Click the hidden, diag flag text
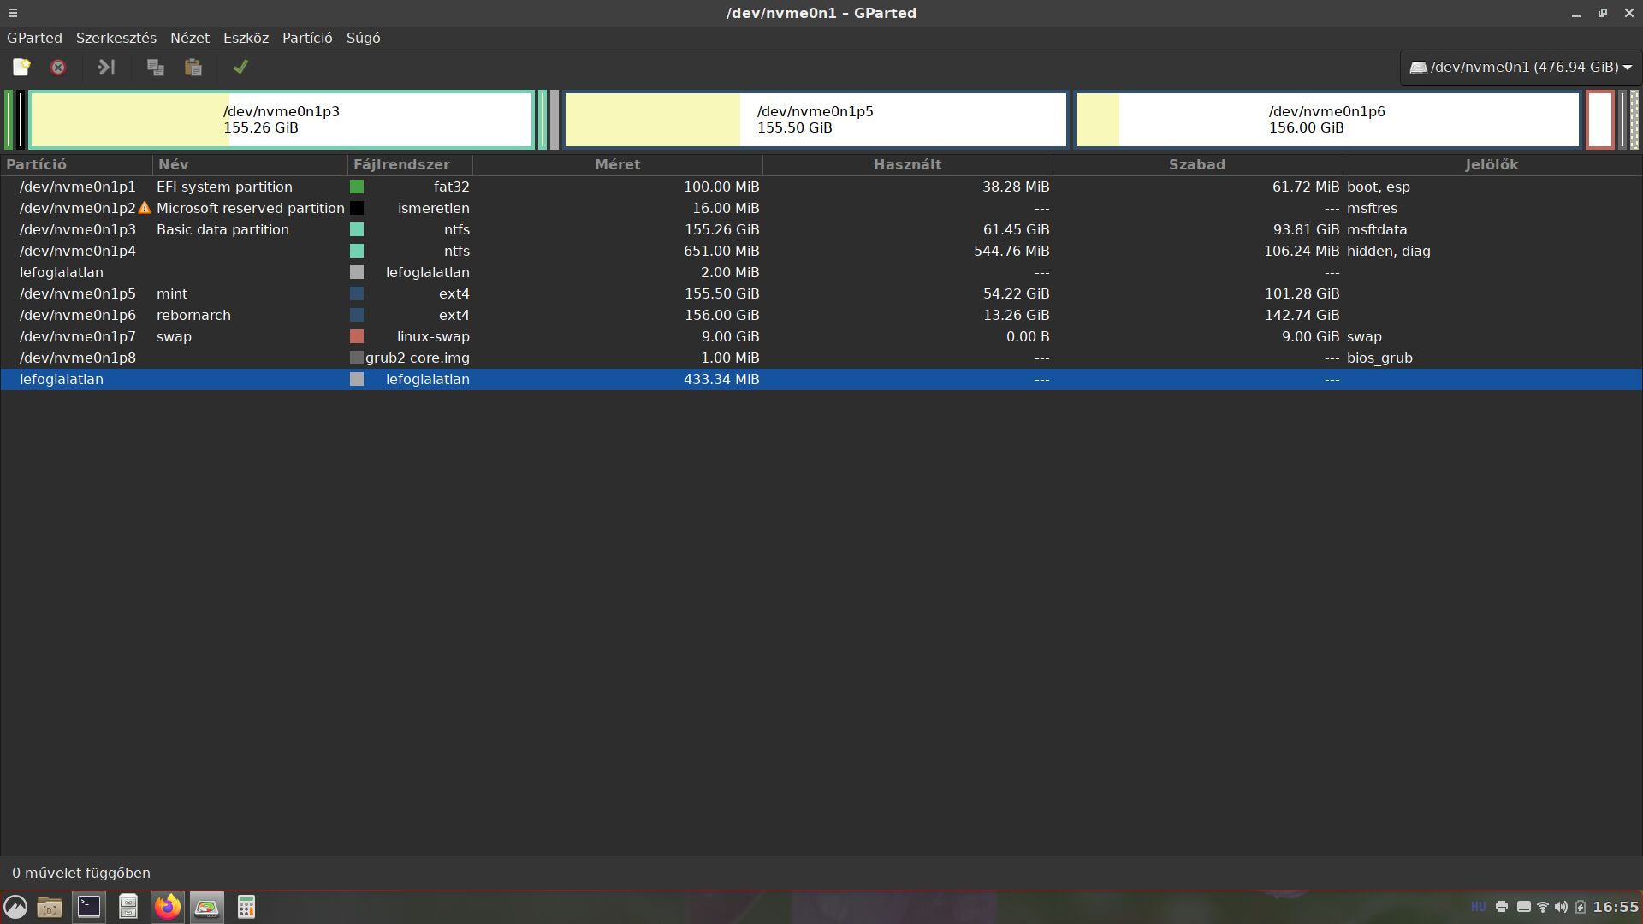 point(1388,251)
